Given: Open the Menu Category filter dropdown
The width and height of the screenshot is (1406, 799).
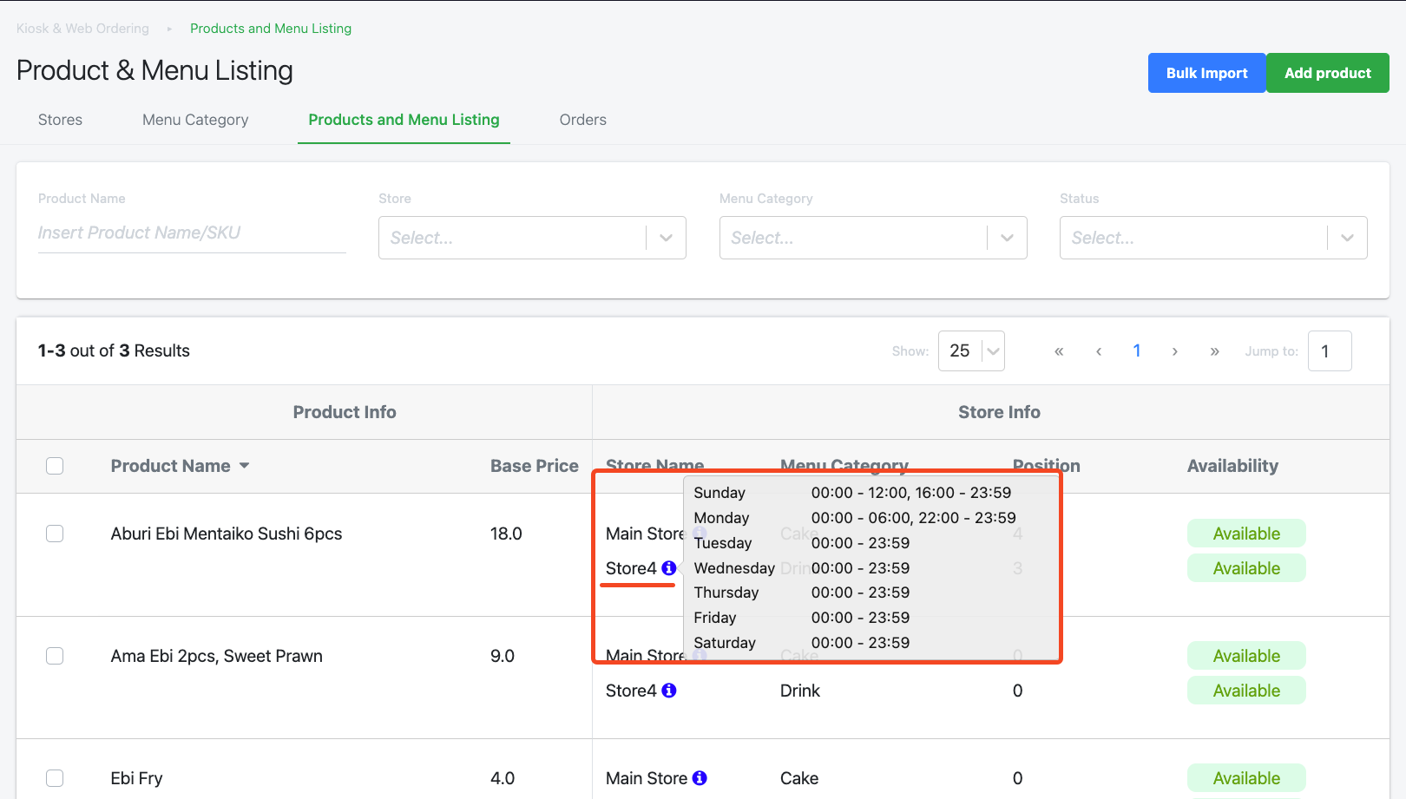Looking at the screenshot, I should pos(873,238).
